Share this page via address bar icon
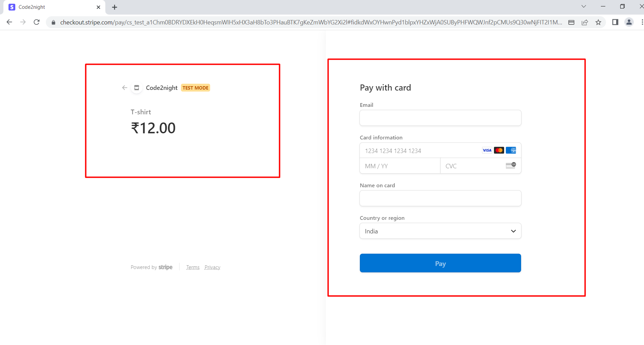 pos(585,22)
